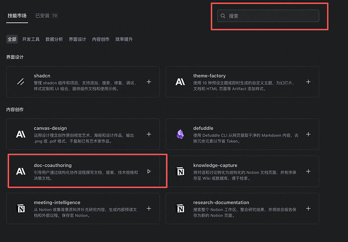Open the theme-factory skill title
Screen dimensions: 348x242
[209, 76]
